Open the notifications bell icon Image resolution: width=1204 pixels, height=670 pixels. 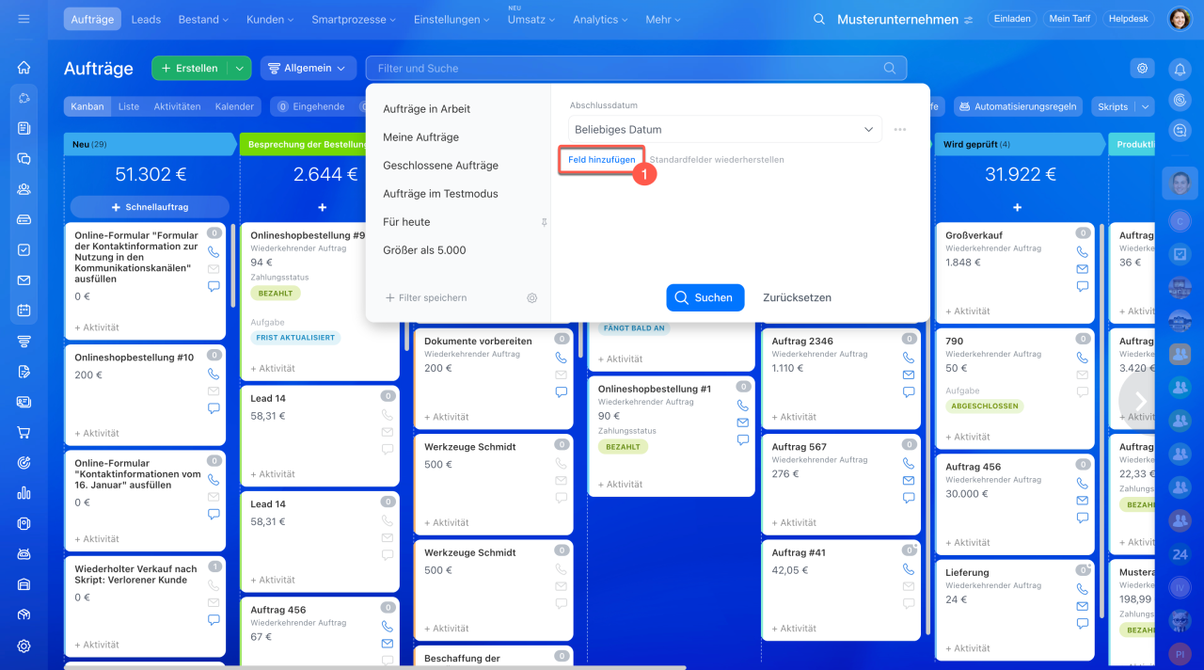(x=1180, y=69)
